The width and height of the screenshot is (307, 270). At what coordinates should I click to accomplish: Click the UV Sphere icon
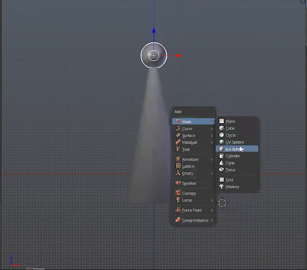click(222, 142)
